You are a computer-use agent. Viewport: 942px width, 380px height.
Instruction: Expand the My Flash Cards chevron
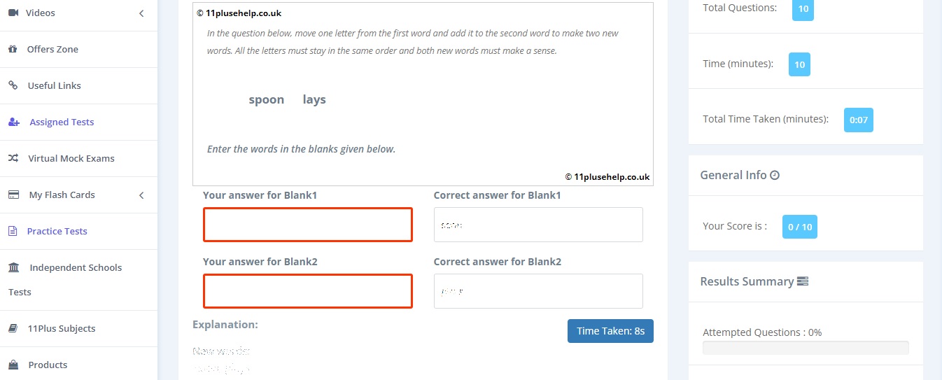click(x=141, y=195)
